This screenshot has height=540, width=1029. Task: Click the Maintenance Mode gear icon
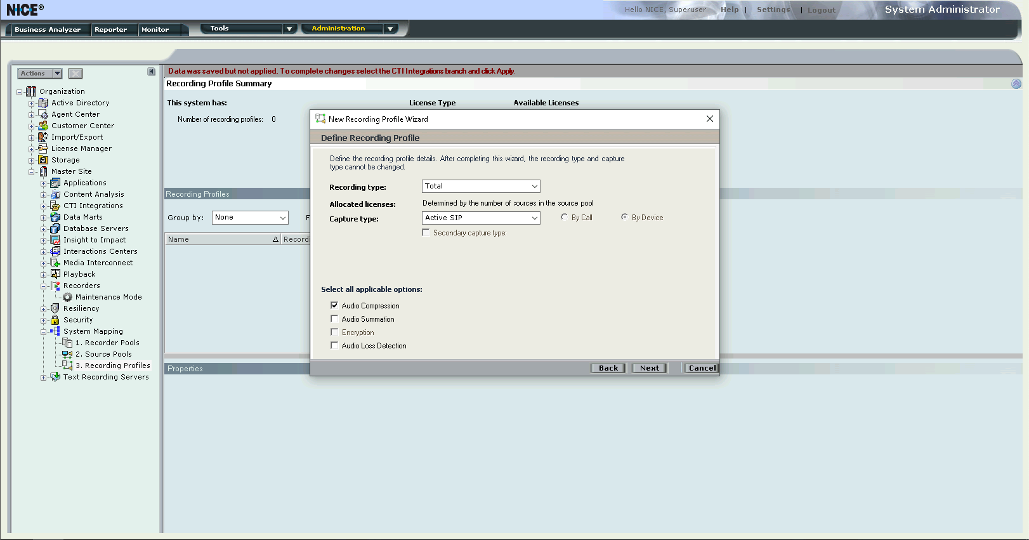pos(67,297)
